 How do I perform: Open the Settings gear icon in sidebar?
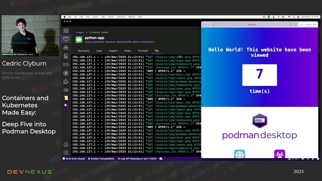pos(66,153)
